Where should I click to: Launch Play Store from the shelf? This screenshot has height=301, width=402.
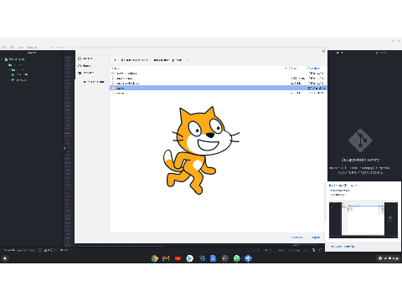(189, 258)
